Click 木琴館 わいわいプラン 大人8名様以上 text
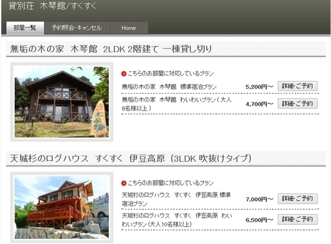Image resolution: width=331 pixels, height=244 pixels. (x=177, y=104)
